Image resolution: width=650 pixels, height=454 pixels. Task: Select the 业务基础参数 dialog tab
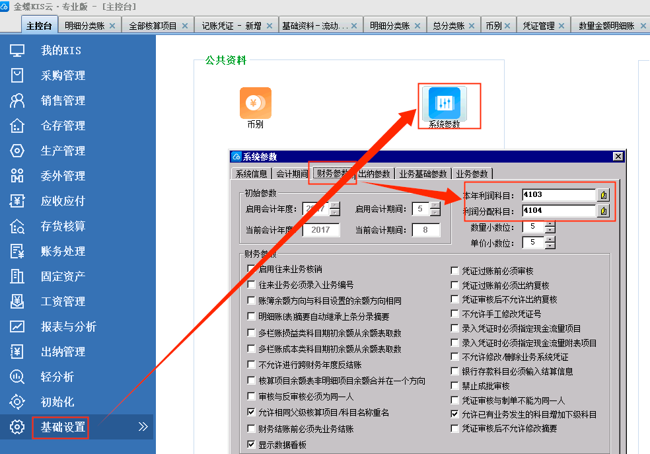[x=423, y=174]
